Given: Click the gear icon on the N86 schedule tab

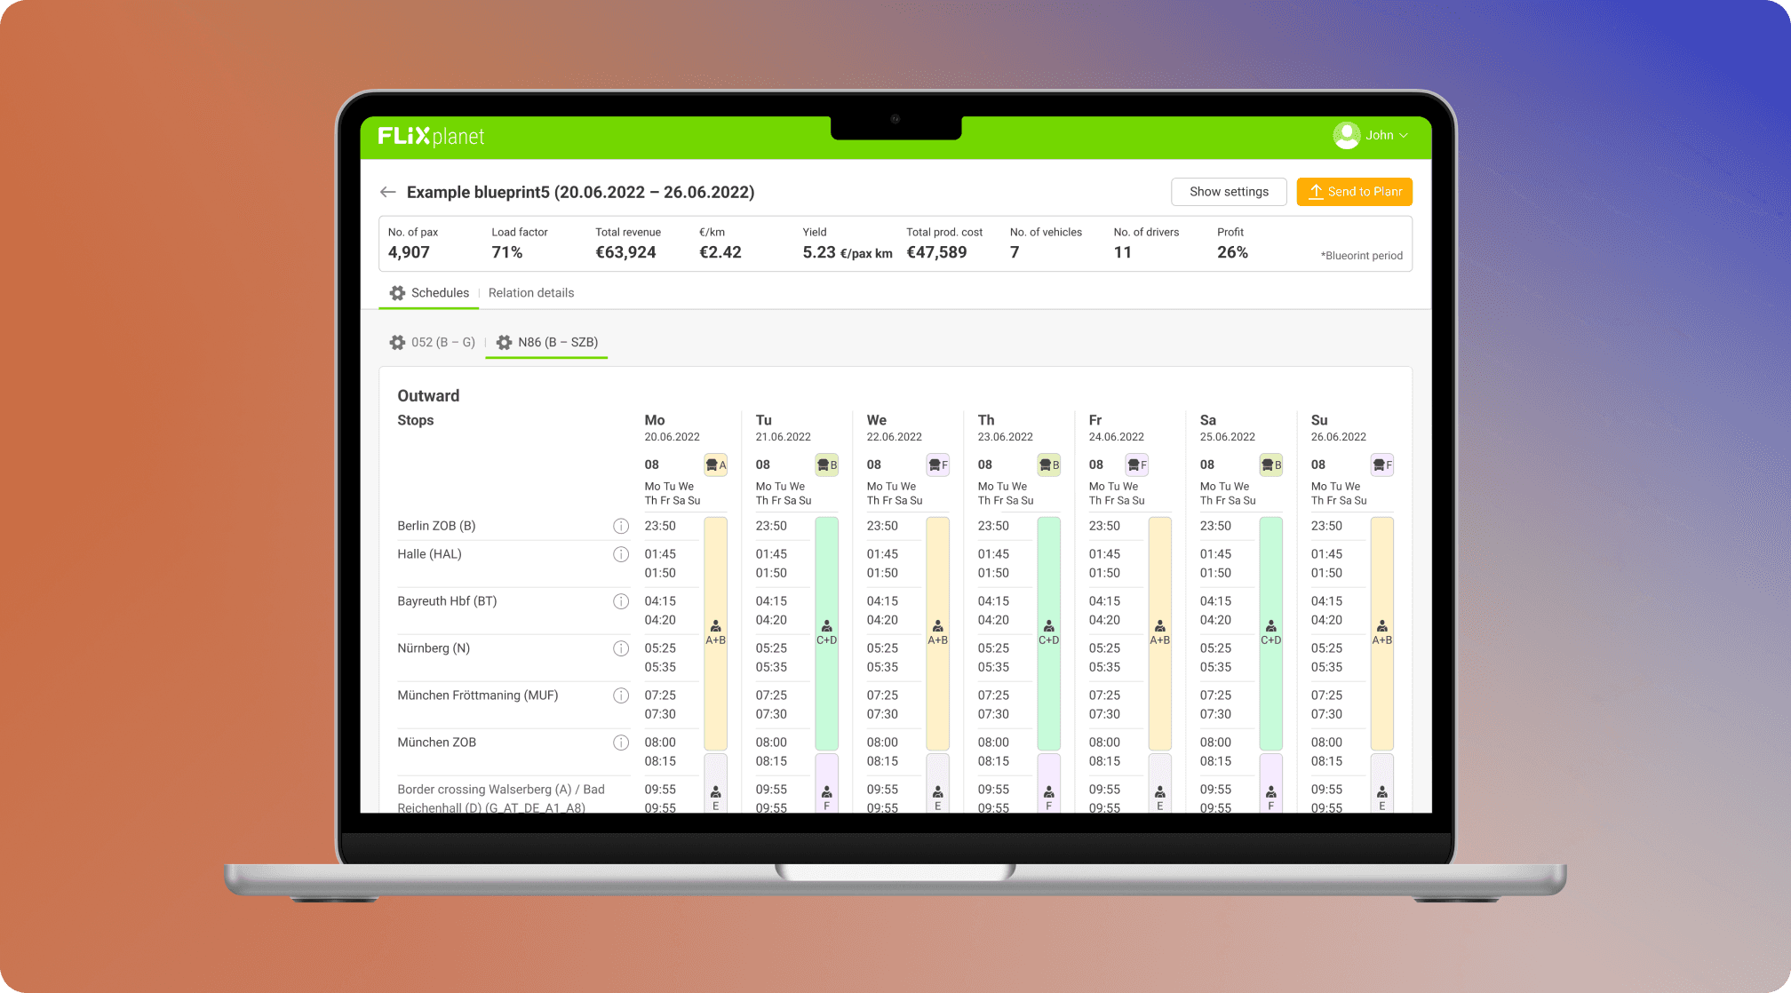Looking at the screenshot, I should click(502, 342).
